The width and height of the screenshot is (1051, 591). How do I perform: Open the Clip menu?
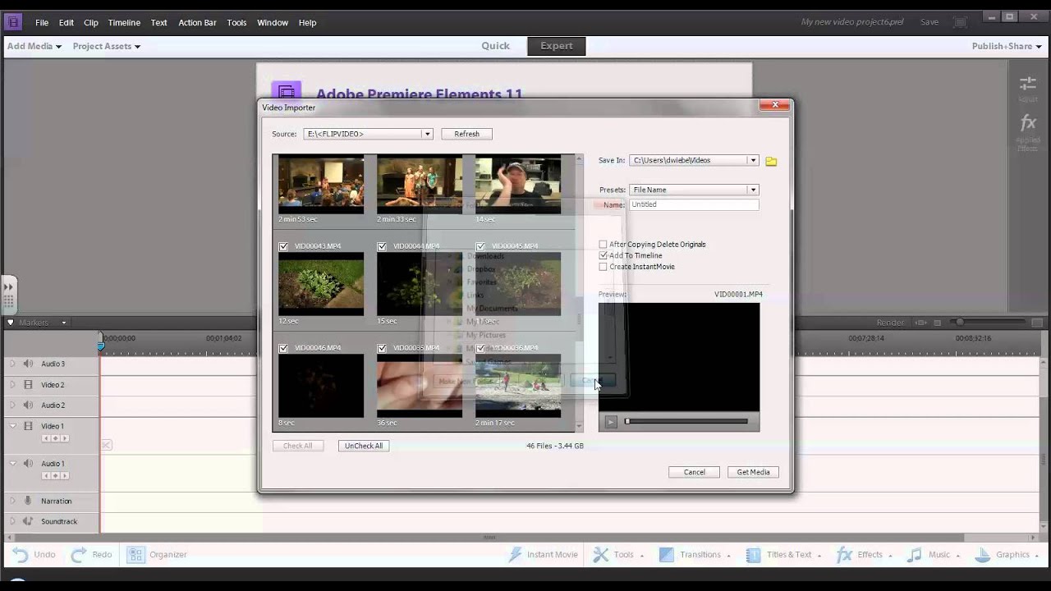[x=91, y=22]
